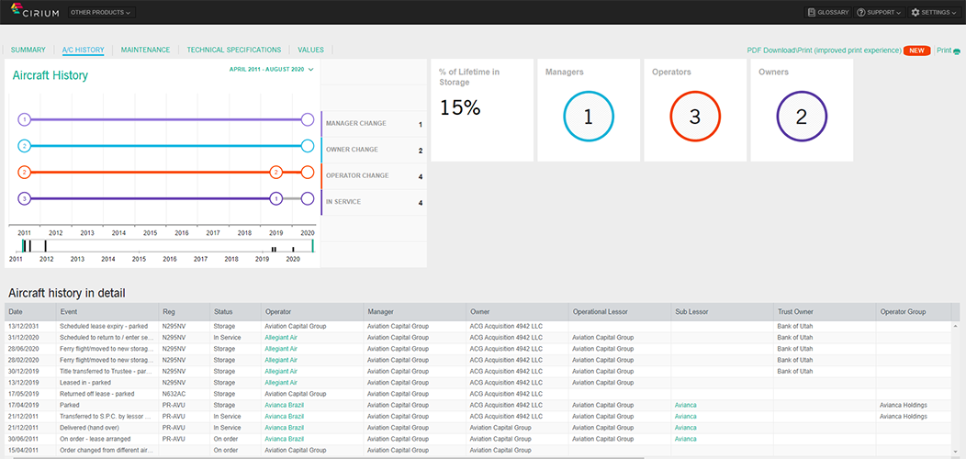Open the Maintenance tab
This screenshot has height=459, width=966.
pyautogui.click(x=145, y=50)
